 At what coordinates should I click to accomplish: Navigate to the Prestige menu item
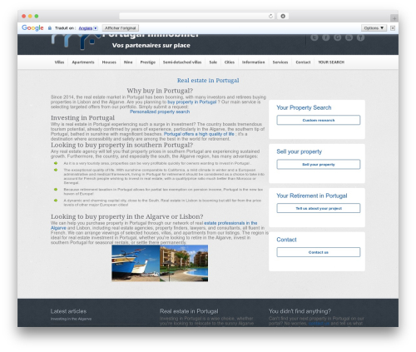pos(148,62)
